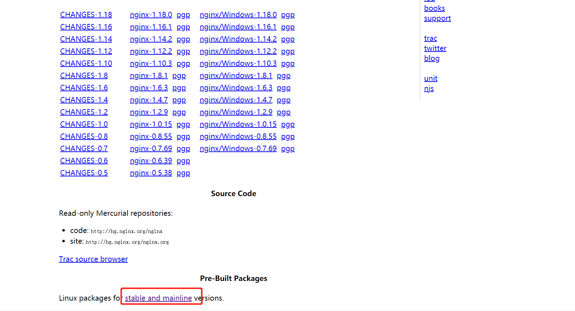The image size is (575, 311).
Task: Download nginx-0.5.38 source
Action: pyautogui.click(x=151, y=173)
